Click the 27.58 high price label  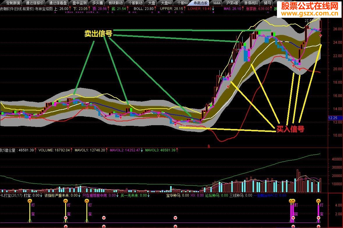(309, 21)
